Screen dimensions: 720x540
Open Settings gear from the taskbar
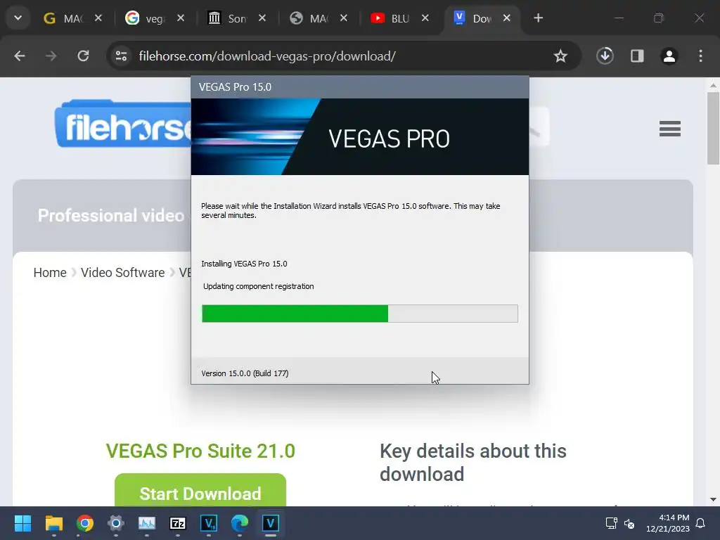point(116,523)
